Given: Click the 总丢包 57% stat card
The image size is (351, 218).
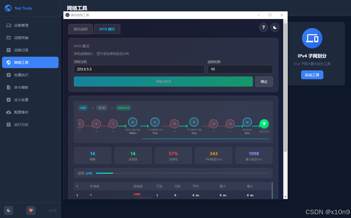Looking at the screenshot, I should 173,155.
